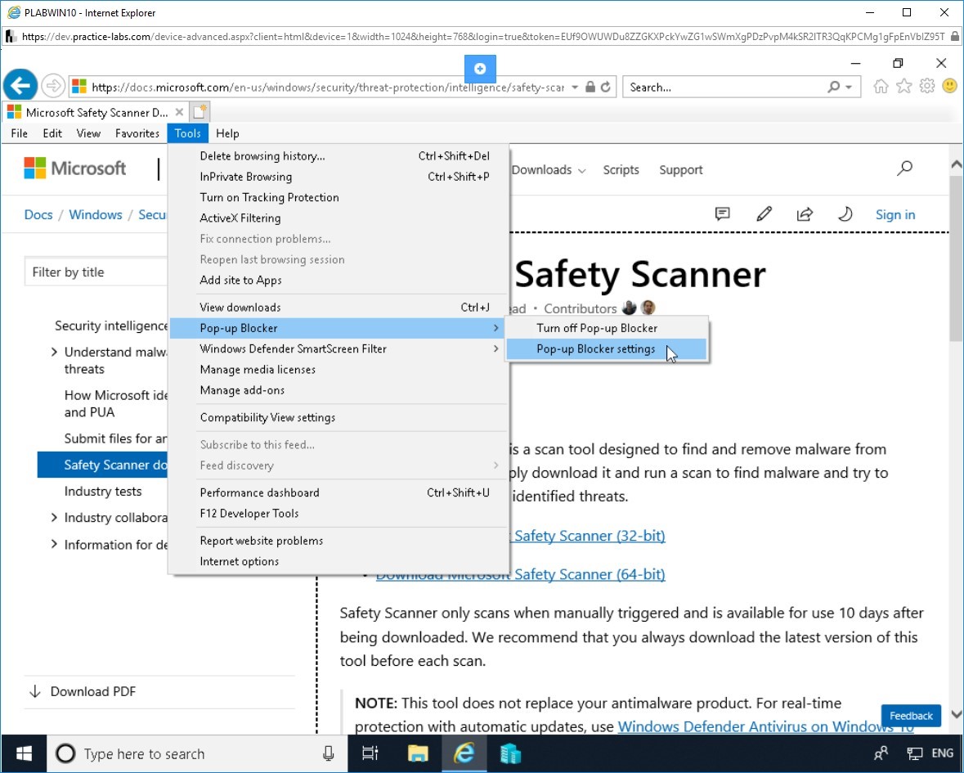
Task: Click the IE Search box
Action: (725, 88)
